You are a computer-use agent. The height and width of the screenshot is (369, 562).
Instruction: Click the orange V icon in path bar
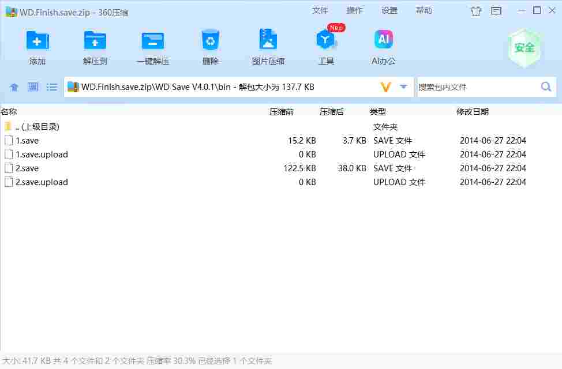385,87
